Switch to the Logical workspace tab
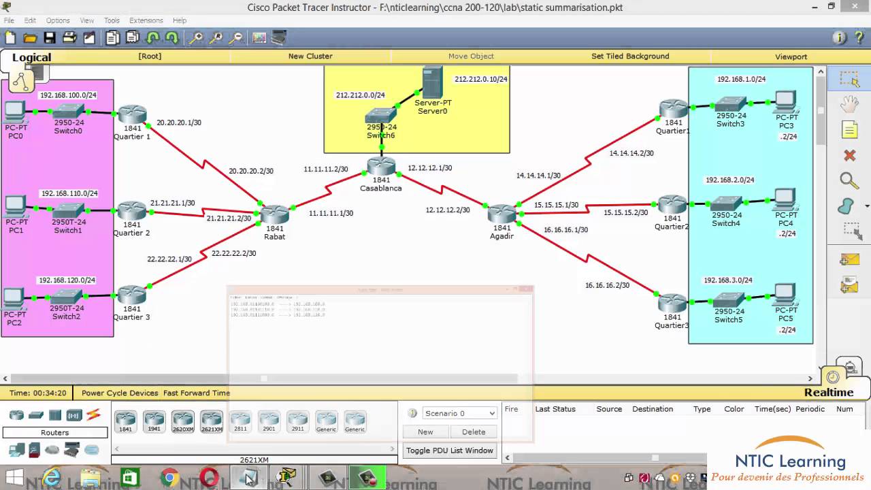871x490 pixels. click(31, 58)
